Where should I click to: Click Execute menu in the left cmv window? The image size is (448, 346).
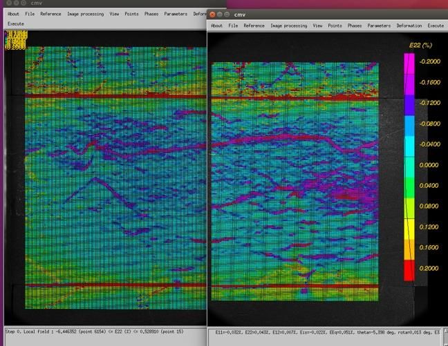tap(15, 23)
